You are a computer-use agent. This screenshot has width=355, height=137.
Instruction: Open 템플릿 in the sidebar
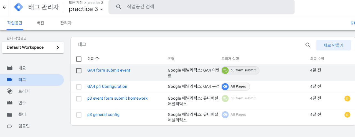point(32,126)
